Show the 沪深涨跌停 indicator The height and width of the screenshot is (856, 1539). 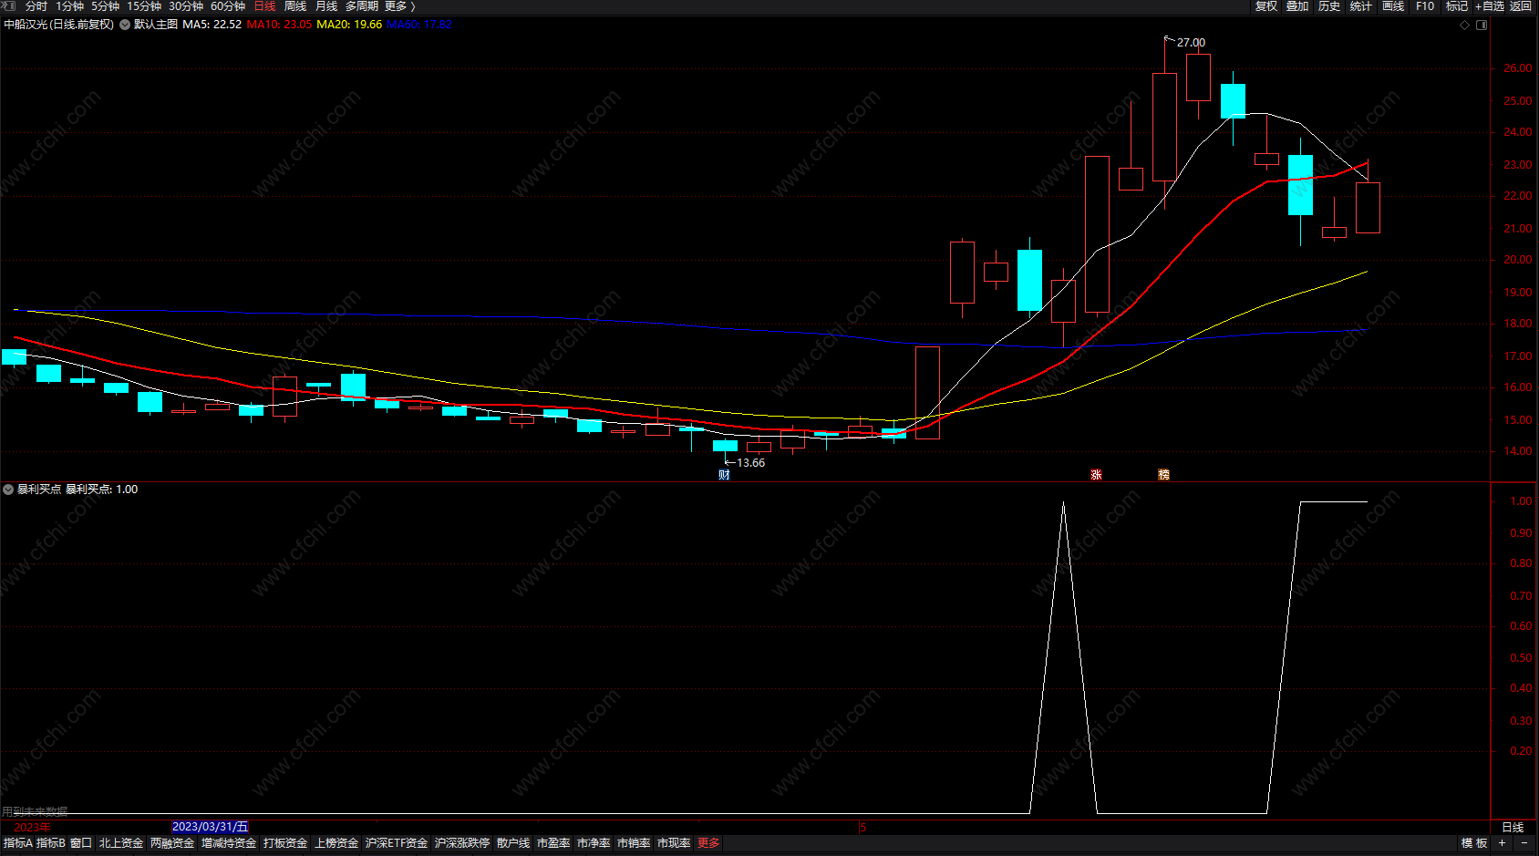(x=462, y=843)
